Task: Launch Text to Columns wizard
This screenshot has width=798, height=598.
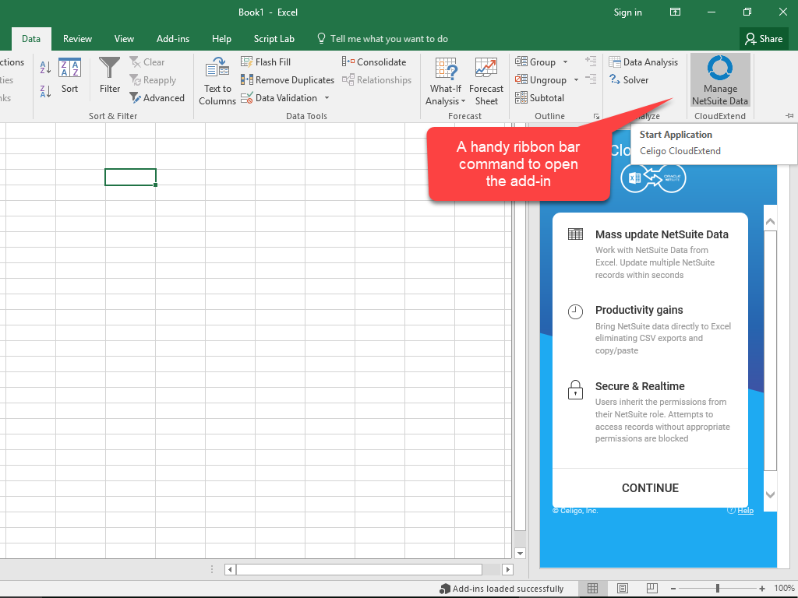Action: 217,81
